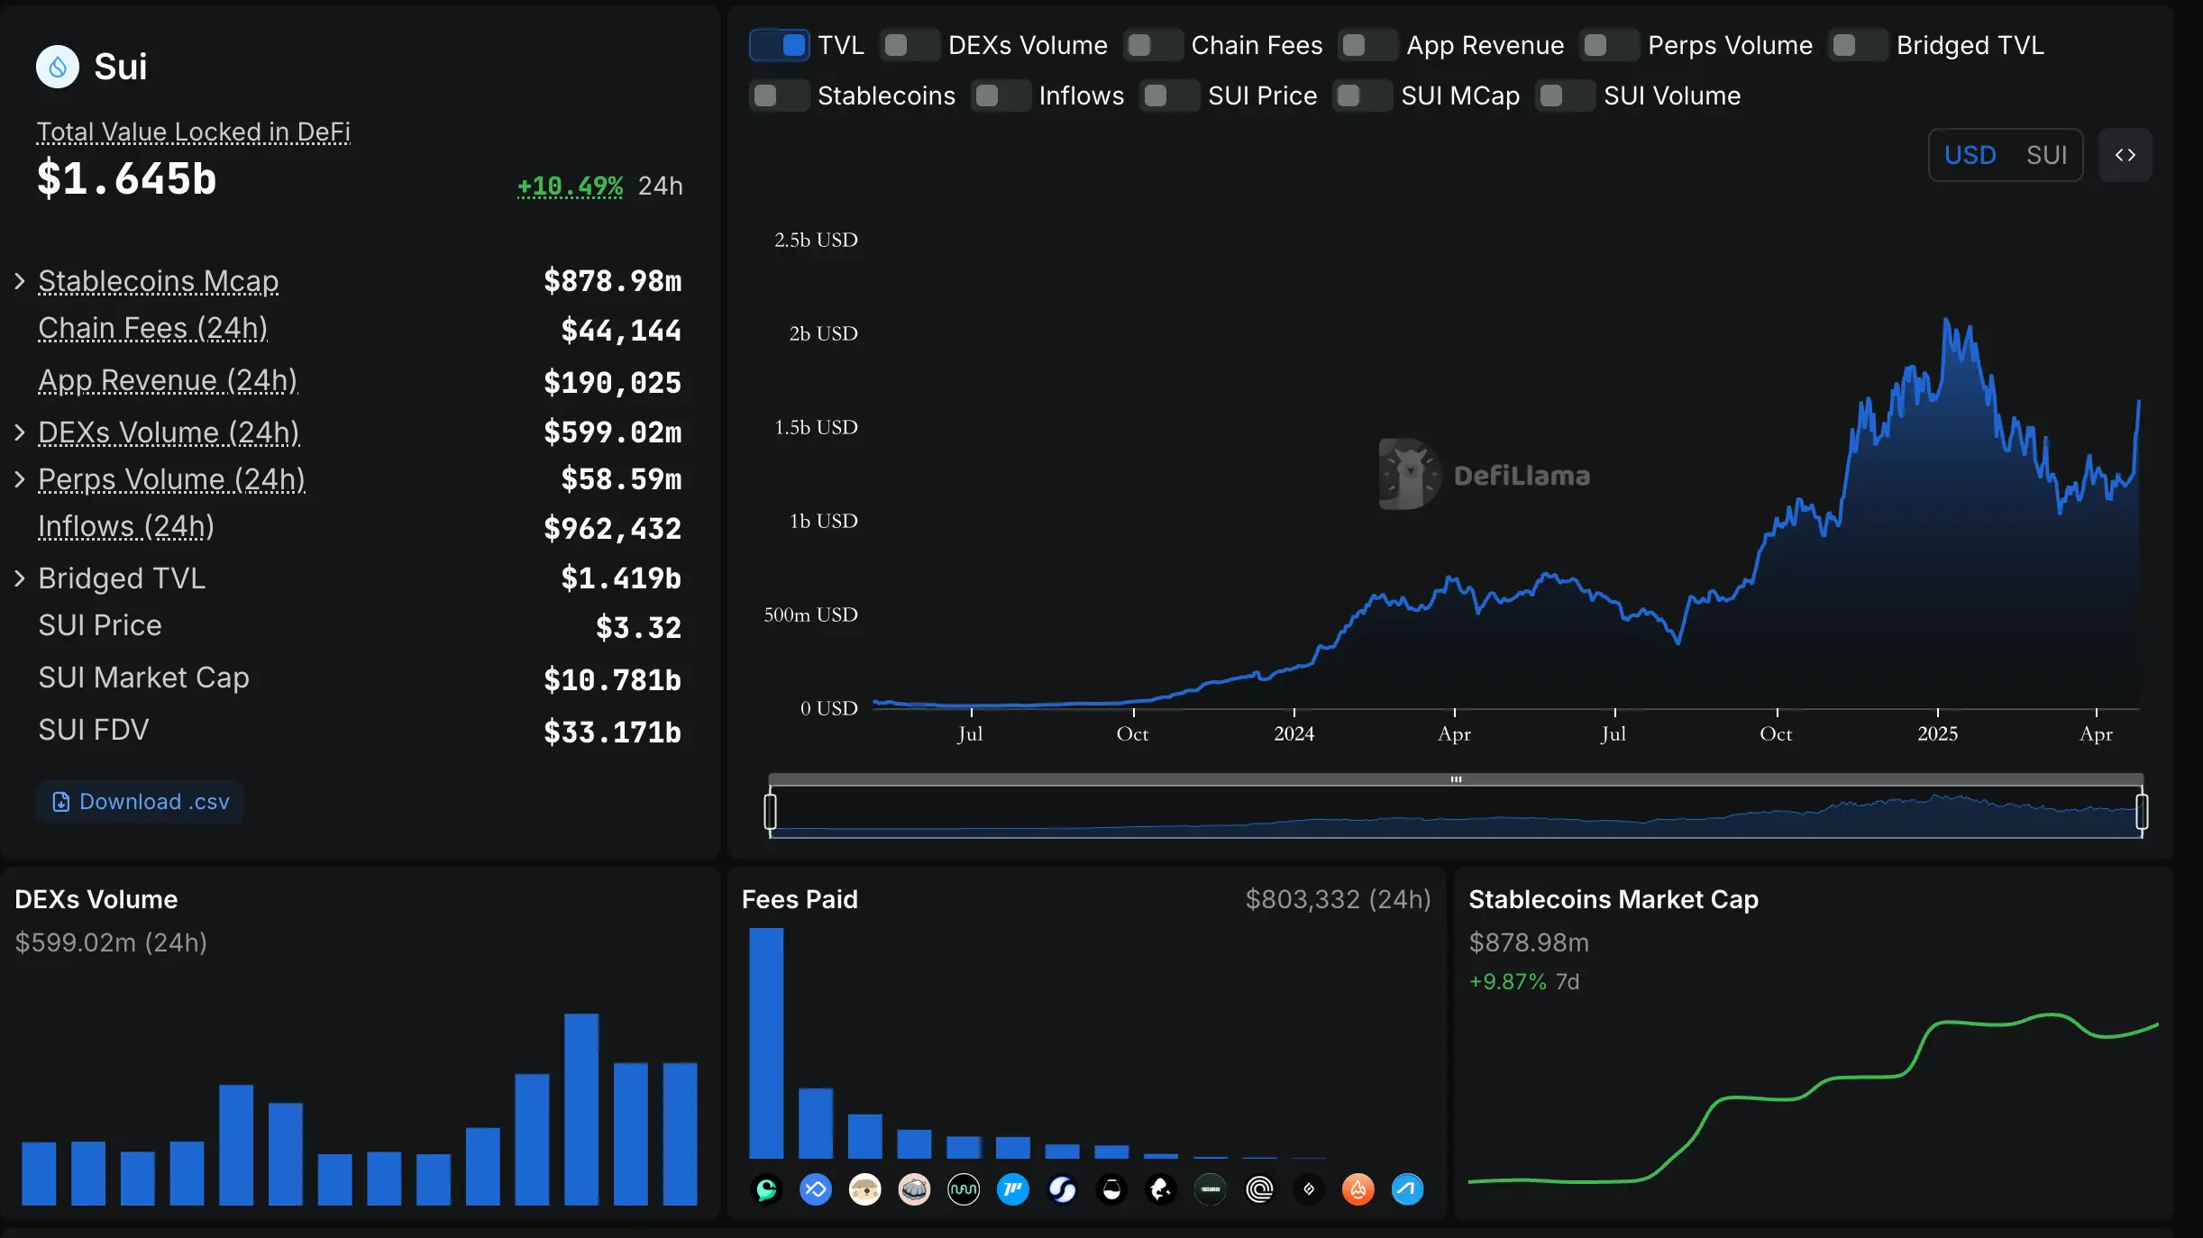Screen dimensions: 2203x1238
Task: Click the 2024 tick on the TVL chart axis
Action: 1293,733
